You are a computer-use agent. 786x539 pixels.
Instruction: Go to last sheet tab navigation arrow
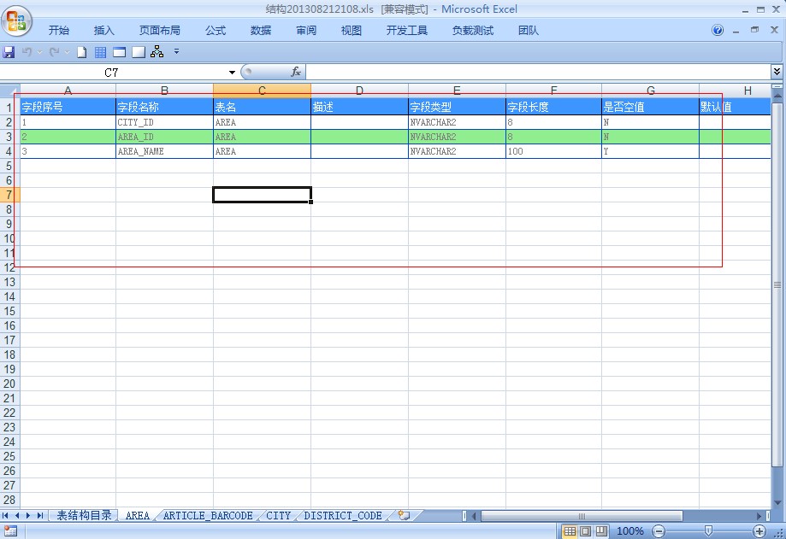pyautogui.click(x=39, y=515)
